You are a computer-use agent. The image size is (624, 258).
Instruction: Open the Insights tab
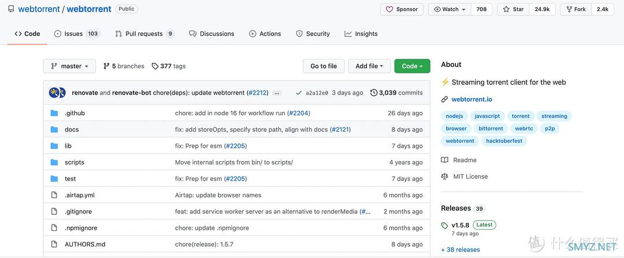coord(361,34)
